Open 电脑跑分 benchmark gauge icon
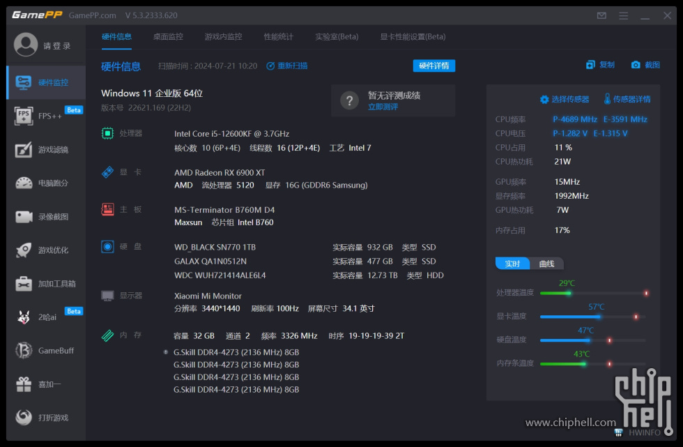The width and height of the screenshot is (683, 447). (24, 183)
